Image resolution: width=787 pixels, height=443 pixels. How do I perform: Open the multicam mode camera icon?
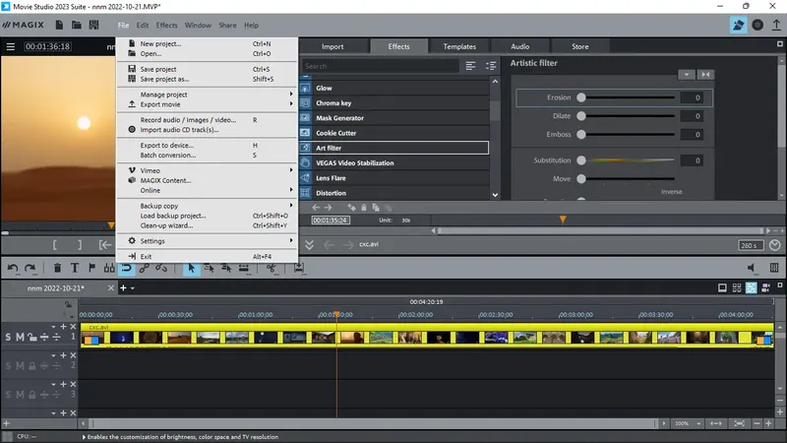(765, 287)
